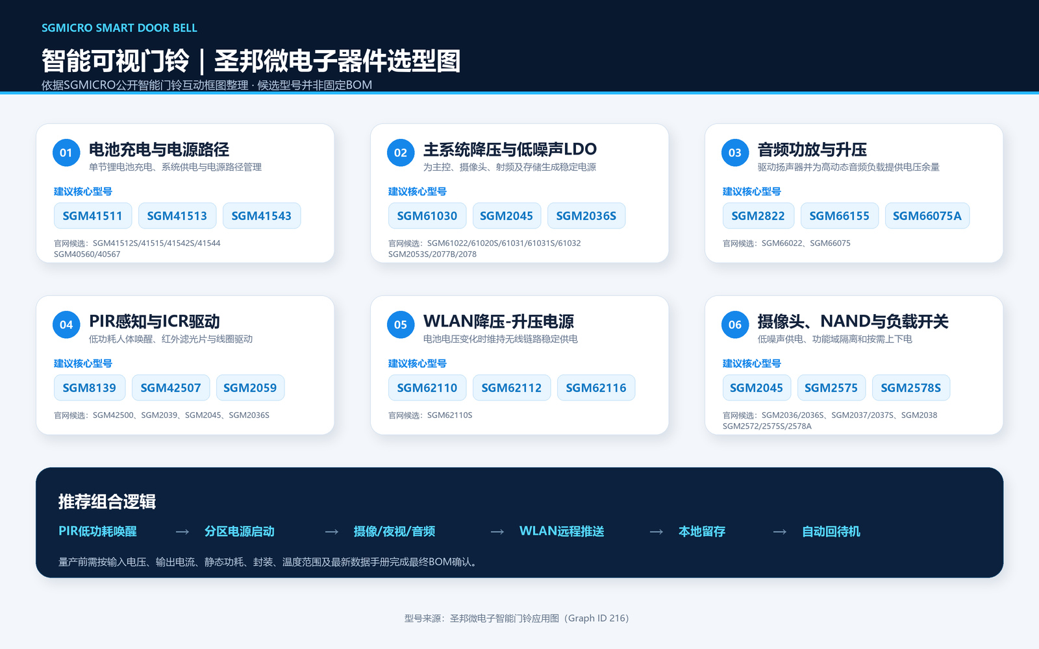Click 建议核心型号 label in the WLAN card

pos(418,363)
